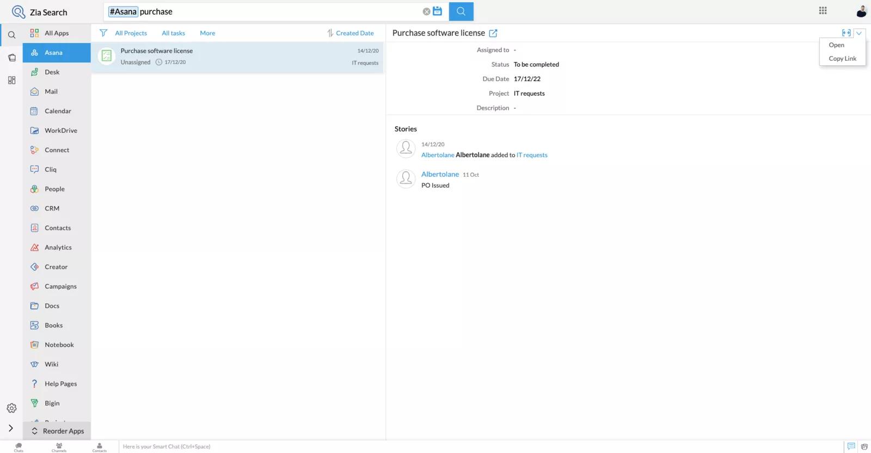
Task: Click the Analytics app icon
Action: 34,247
